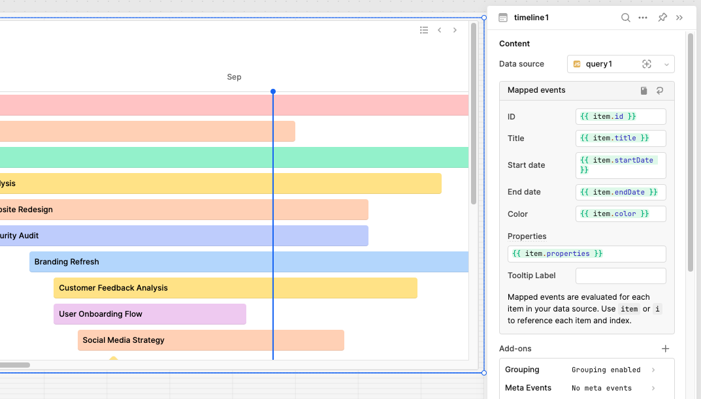Click the reset icon in Mapped events
The width and height of the screenshot is (701, 399).
pos(660,91)
